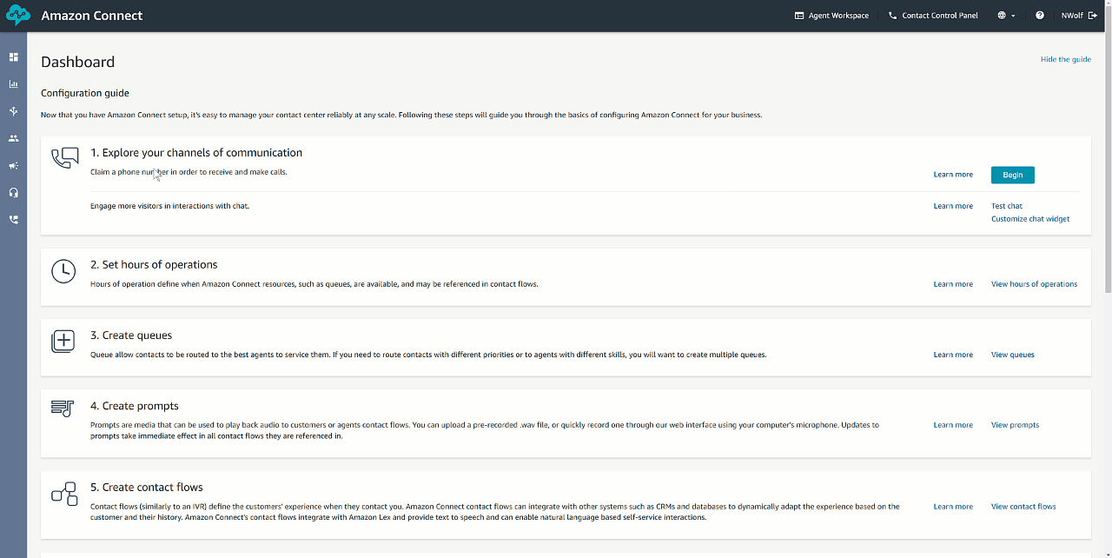Screen dimensions: 1112x558
Task: Open the Routing sidebar icon
Action: 13,111
